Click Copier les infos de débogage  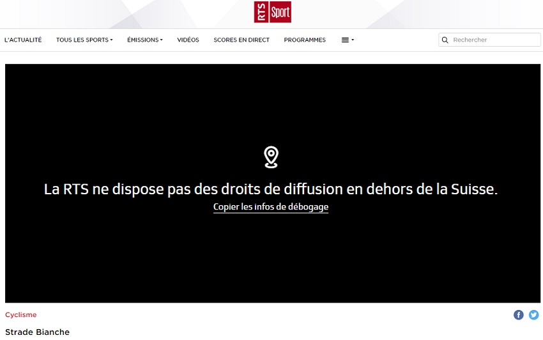(x=271, y=207)
